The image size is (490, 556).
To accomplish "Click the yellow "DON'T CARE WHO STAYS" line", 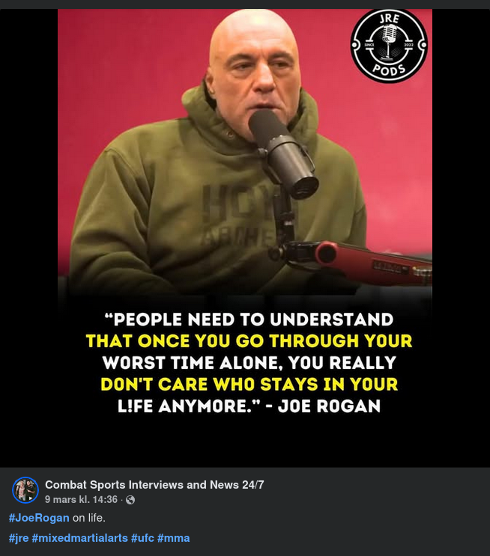I will pos(249,384).
